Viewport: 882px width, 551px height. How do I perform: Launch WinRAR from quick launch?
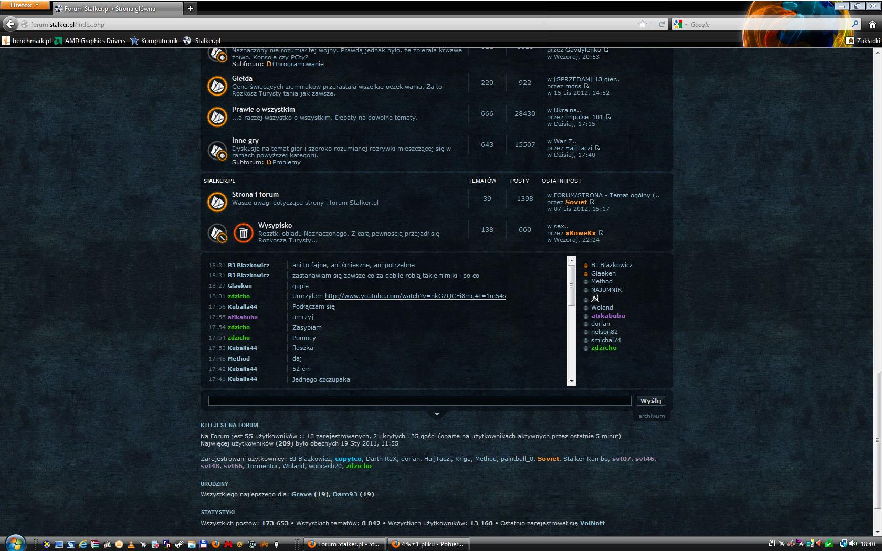94,544
